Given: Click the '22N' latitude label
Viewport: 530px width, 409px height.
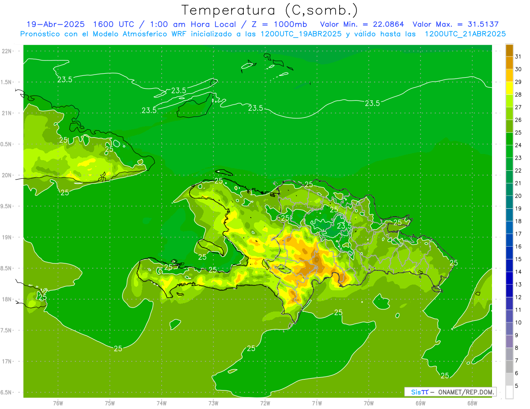Looking at the screenshot, I should pos(8,51).
